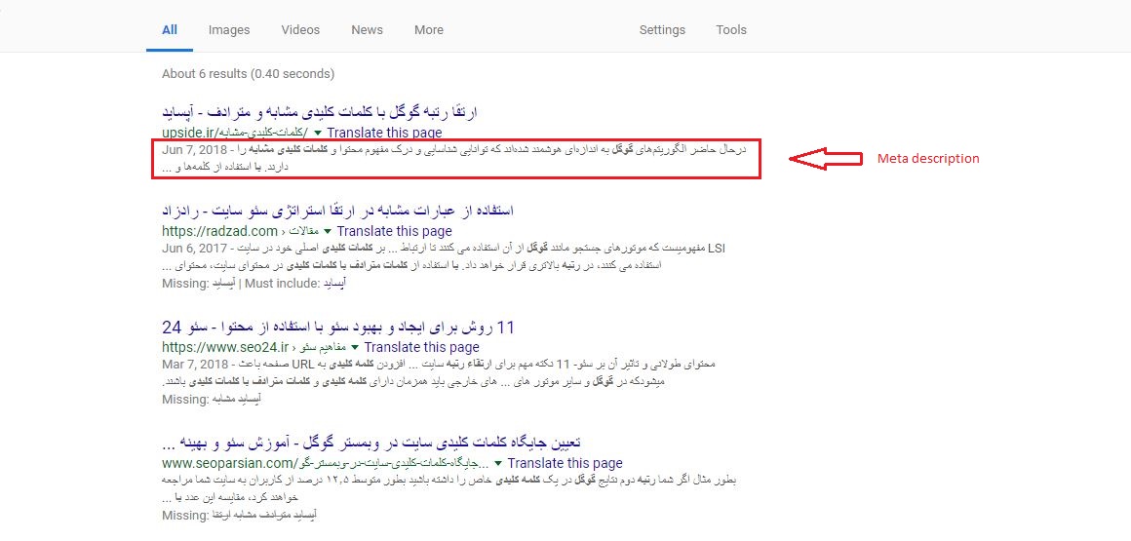Click the Missing text under seoparsian result
The height and width of the screenshot is (541, 1131).
[240, 515]
